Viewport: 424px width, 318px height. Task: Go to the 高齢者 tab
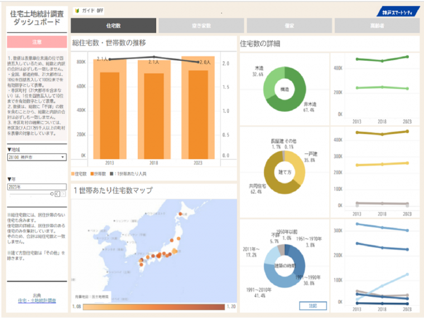(x=377, y=26)
